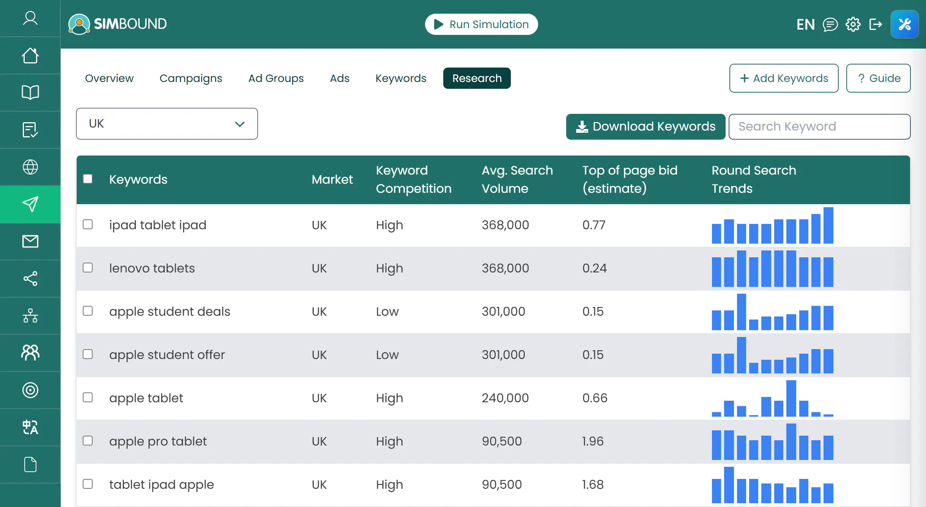The height and width of the screenshot is (507, 926).
Task: Click the Market column header
Action: (332, 179)
